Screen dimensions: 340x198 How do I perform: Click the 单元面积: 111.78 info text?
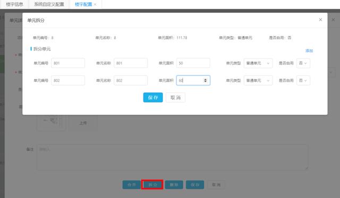coord(172,38)
